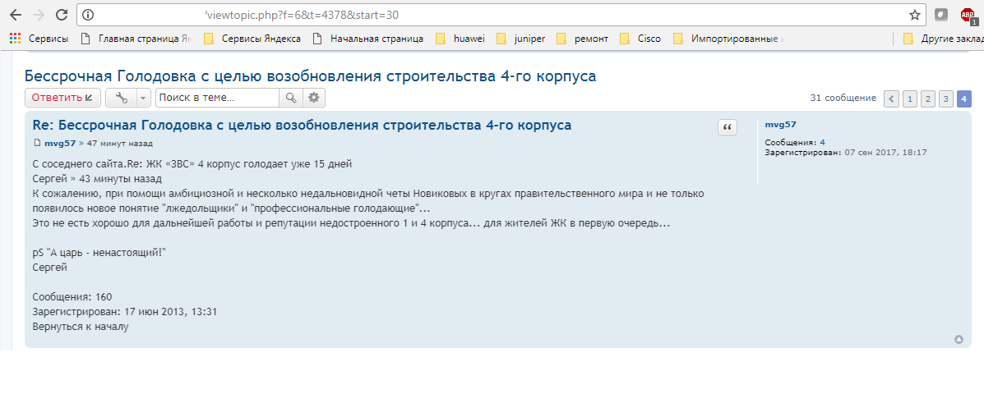Open the topic title Бессрочная Голодовка link
This screenshot has width=984, height=394.
pyautogui.click(x=310, y=76)
